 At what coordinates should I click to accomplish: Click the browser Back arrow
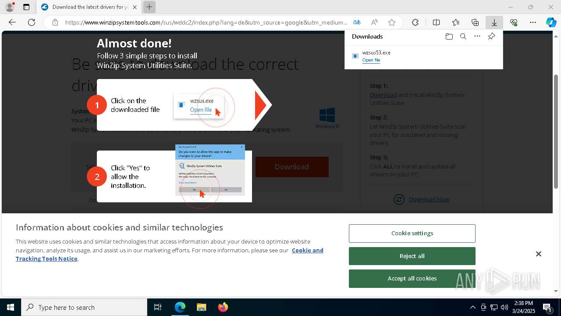point(12,22)
